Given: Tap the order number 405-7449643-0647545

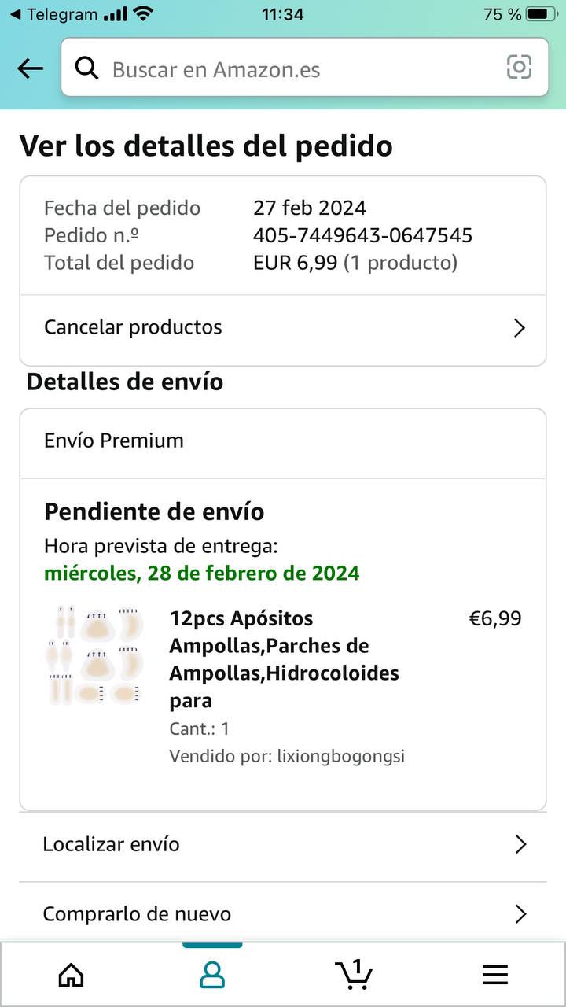Looking at the screenshot, I should click(x=362, y=235).
